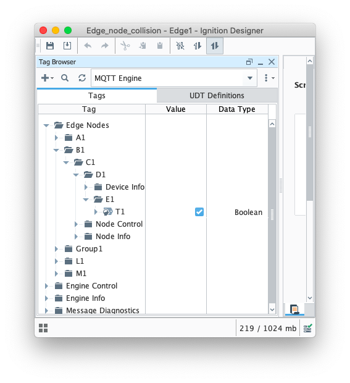This screenshot has height=383, width=350.
Task: Click the Comm Off mode icon
Action: 180,46
